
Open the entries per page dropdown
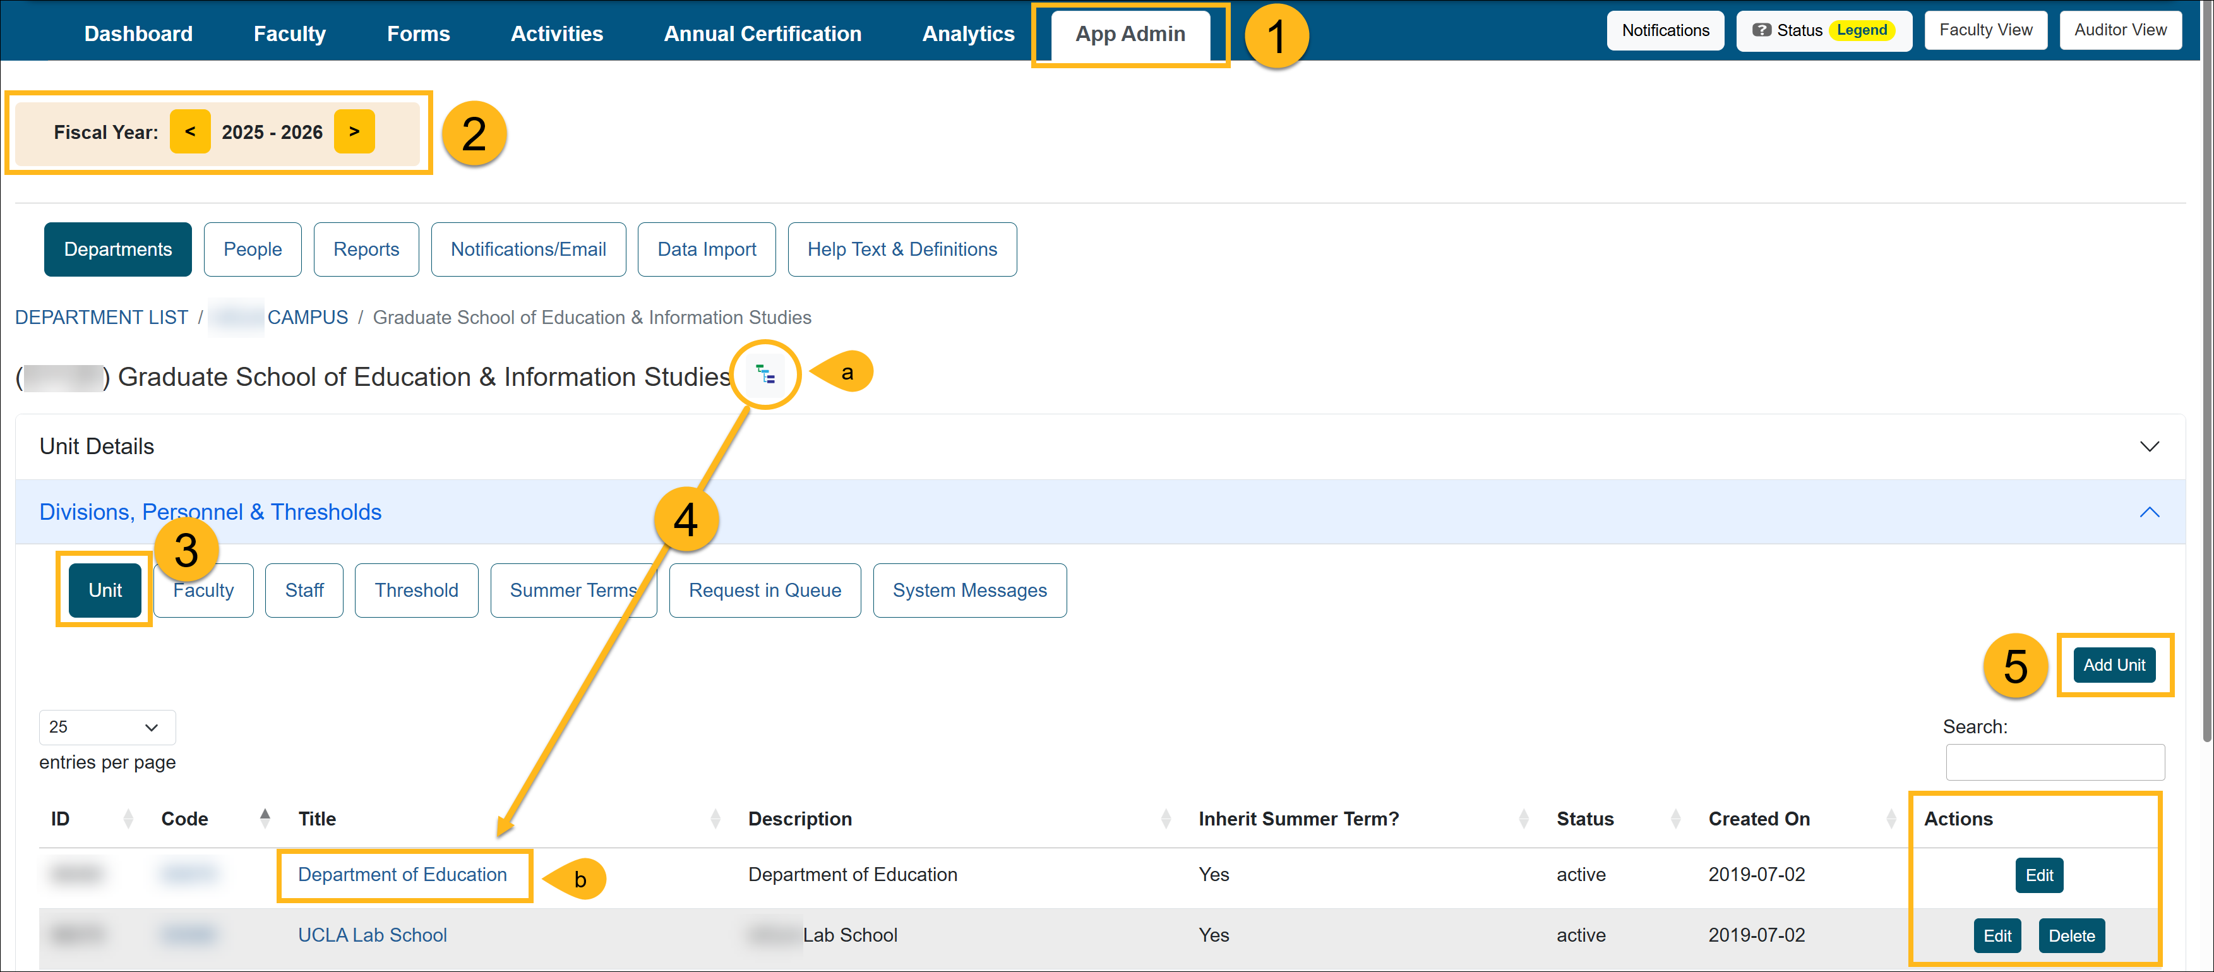tap(107, 727)
